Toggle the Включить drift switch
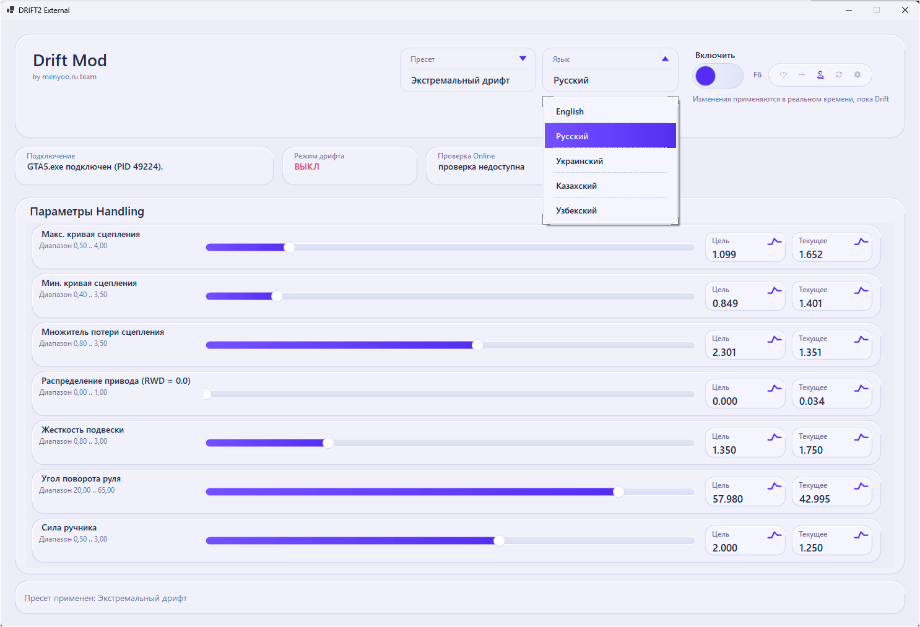 point(718,76)
